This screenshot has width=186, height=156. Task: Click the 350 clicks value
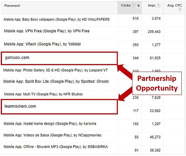pos(136,45)
